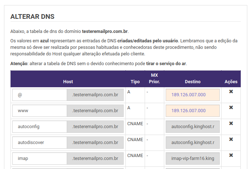Edit destination IP for @ record
The width and height of the screenshot is (252, 169).
193,95
